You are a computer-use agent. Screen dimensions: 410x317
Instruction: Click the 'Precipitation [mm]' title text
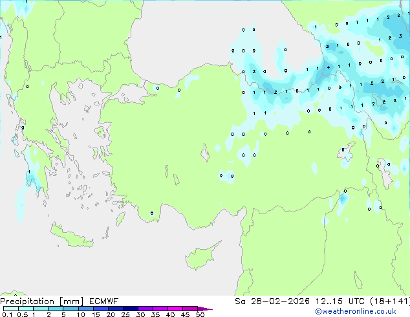click(42, 301)
